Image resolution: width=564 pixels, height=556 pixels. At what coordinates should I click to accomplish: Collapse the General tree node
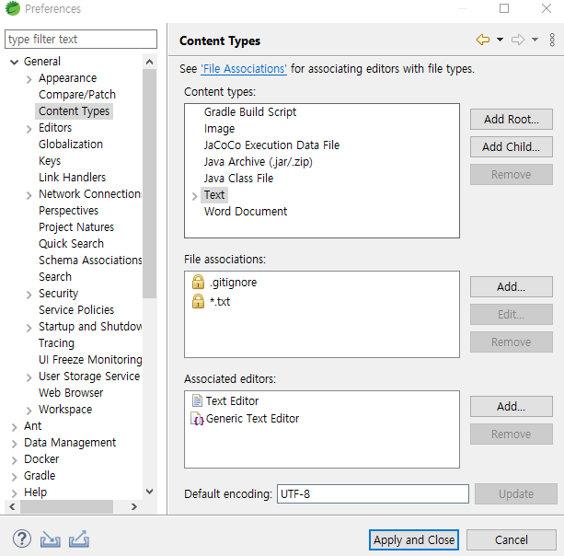pos(14,62)
